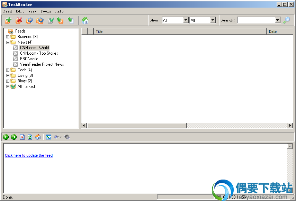Viewport: 296px width, 201px height.
Task: Open the Help menu
Action: click(59, 11)
